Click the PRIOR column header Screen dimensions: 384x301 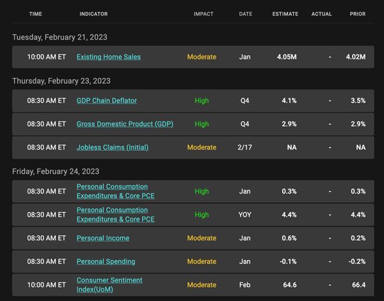coord(358,14)
